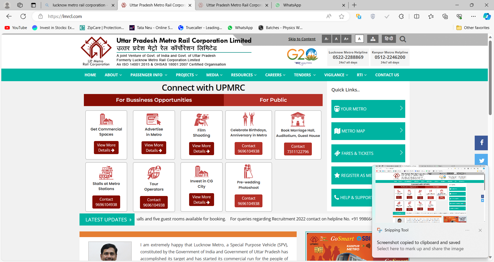
Task: Expand the TENDERS dropdown menu
Action: (305, 75)
